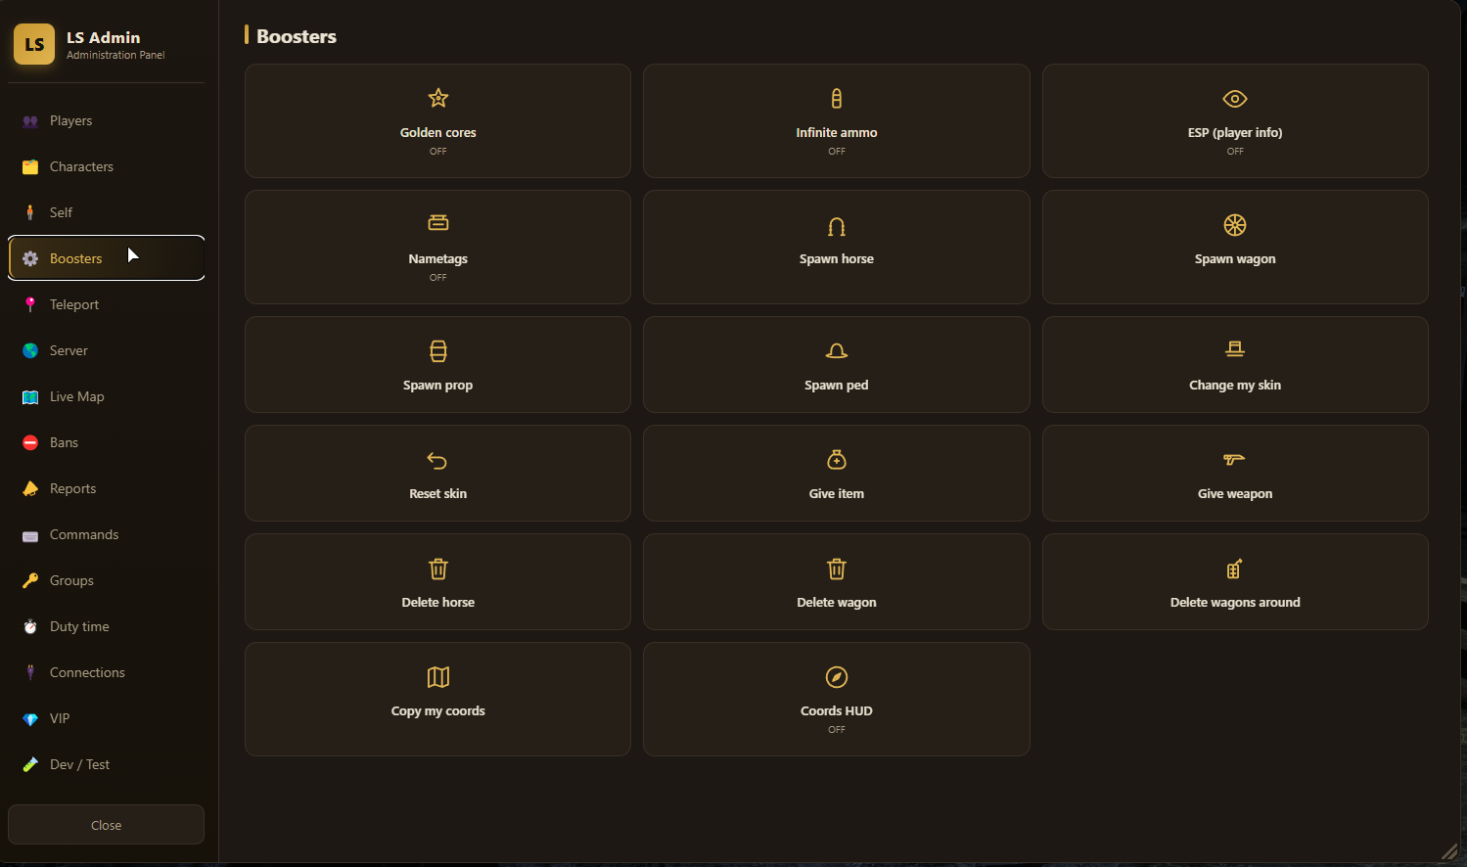The height and width of the screenshot is (867, 1467).
Task: Open the Players section
Action: coord(106,120)
